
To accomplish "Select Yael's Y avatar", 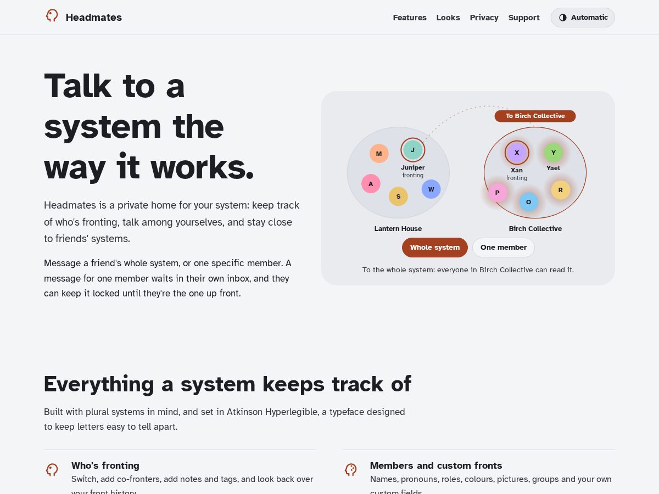I will tap(554, 153).
